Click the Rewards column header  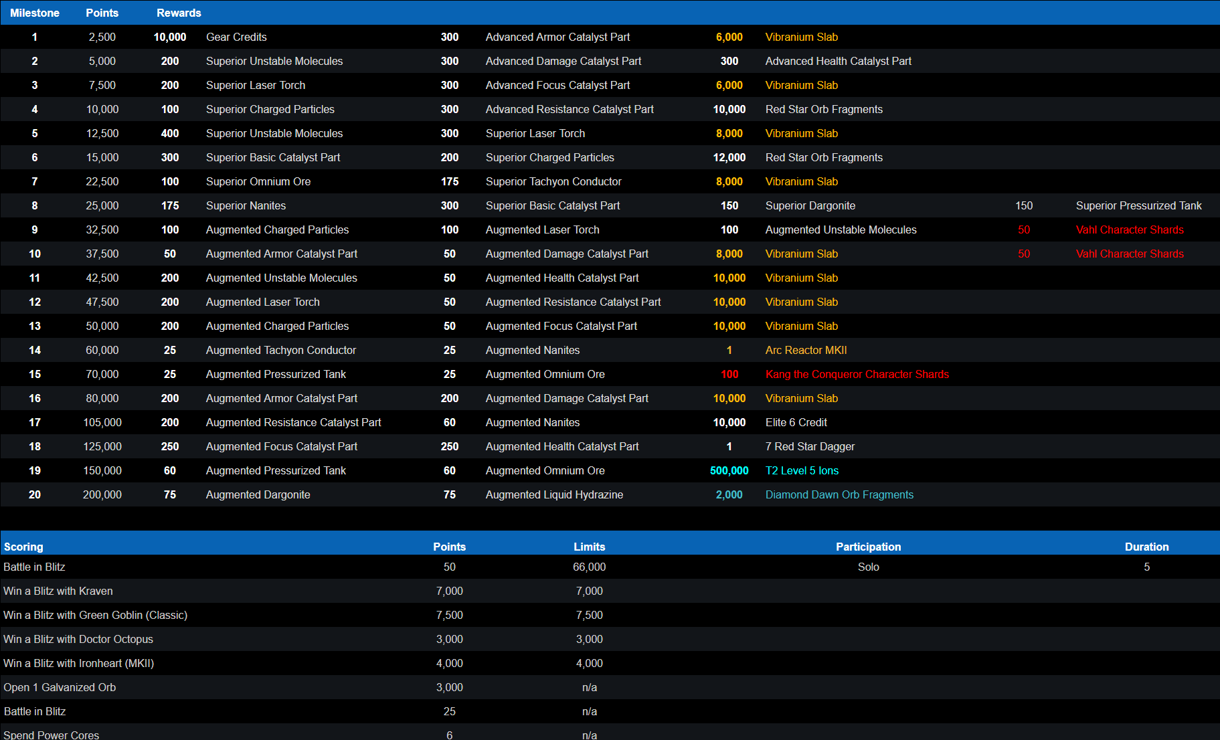(179, 13)
